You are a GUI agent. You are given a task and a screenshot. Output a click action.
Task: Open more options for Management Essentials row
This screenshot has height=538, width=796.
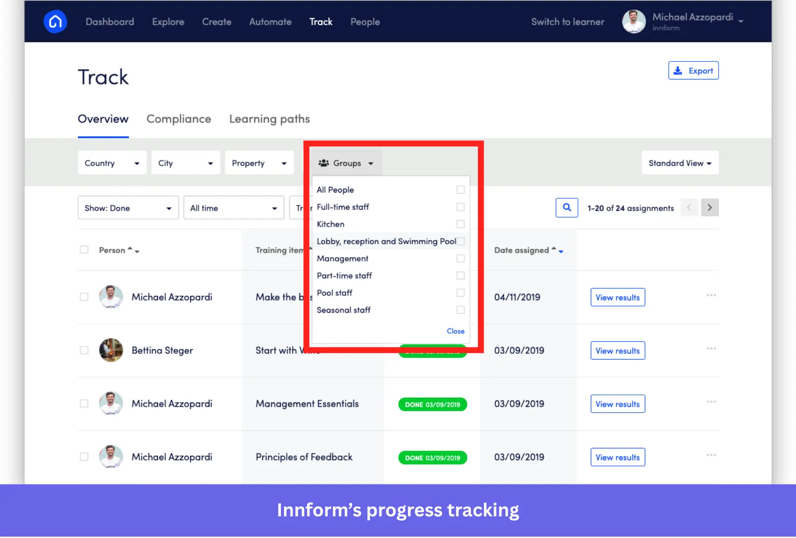(x=711, y=402)
